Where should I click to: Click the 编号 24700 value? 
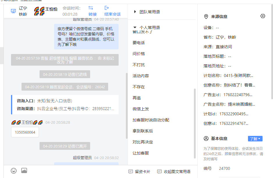tap(224, 168)
